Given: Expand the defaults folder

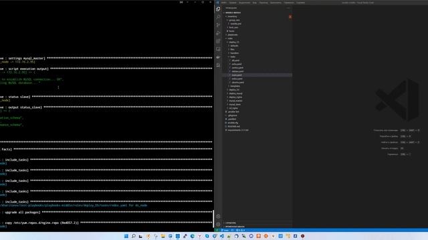Looking at the screenshot, I should coord(234,46).
